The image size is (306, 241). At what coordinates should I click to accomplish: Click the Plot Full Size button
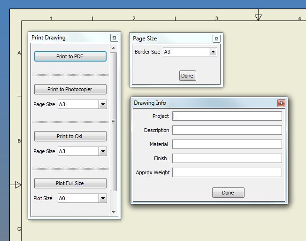pos(70,183)
